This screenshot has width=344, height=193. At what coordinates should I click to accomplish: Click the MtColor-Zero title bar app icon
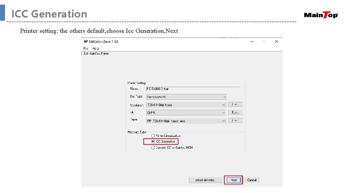86,41
